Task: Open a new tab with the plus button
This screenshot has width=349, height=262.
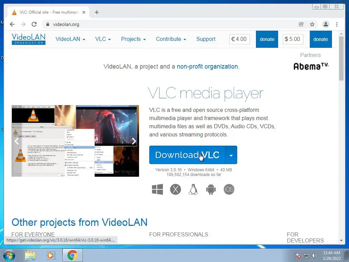Action: coord(96,12)
